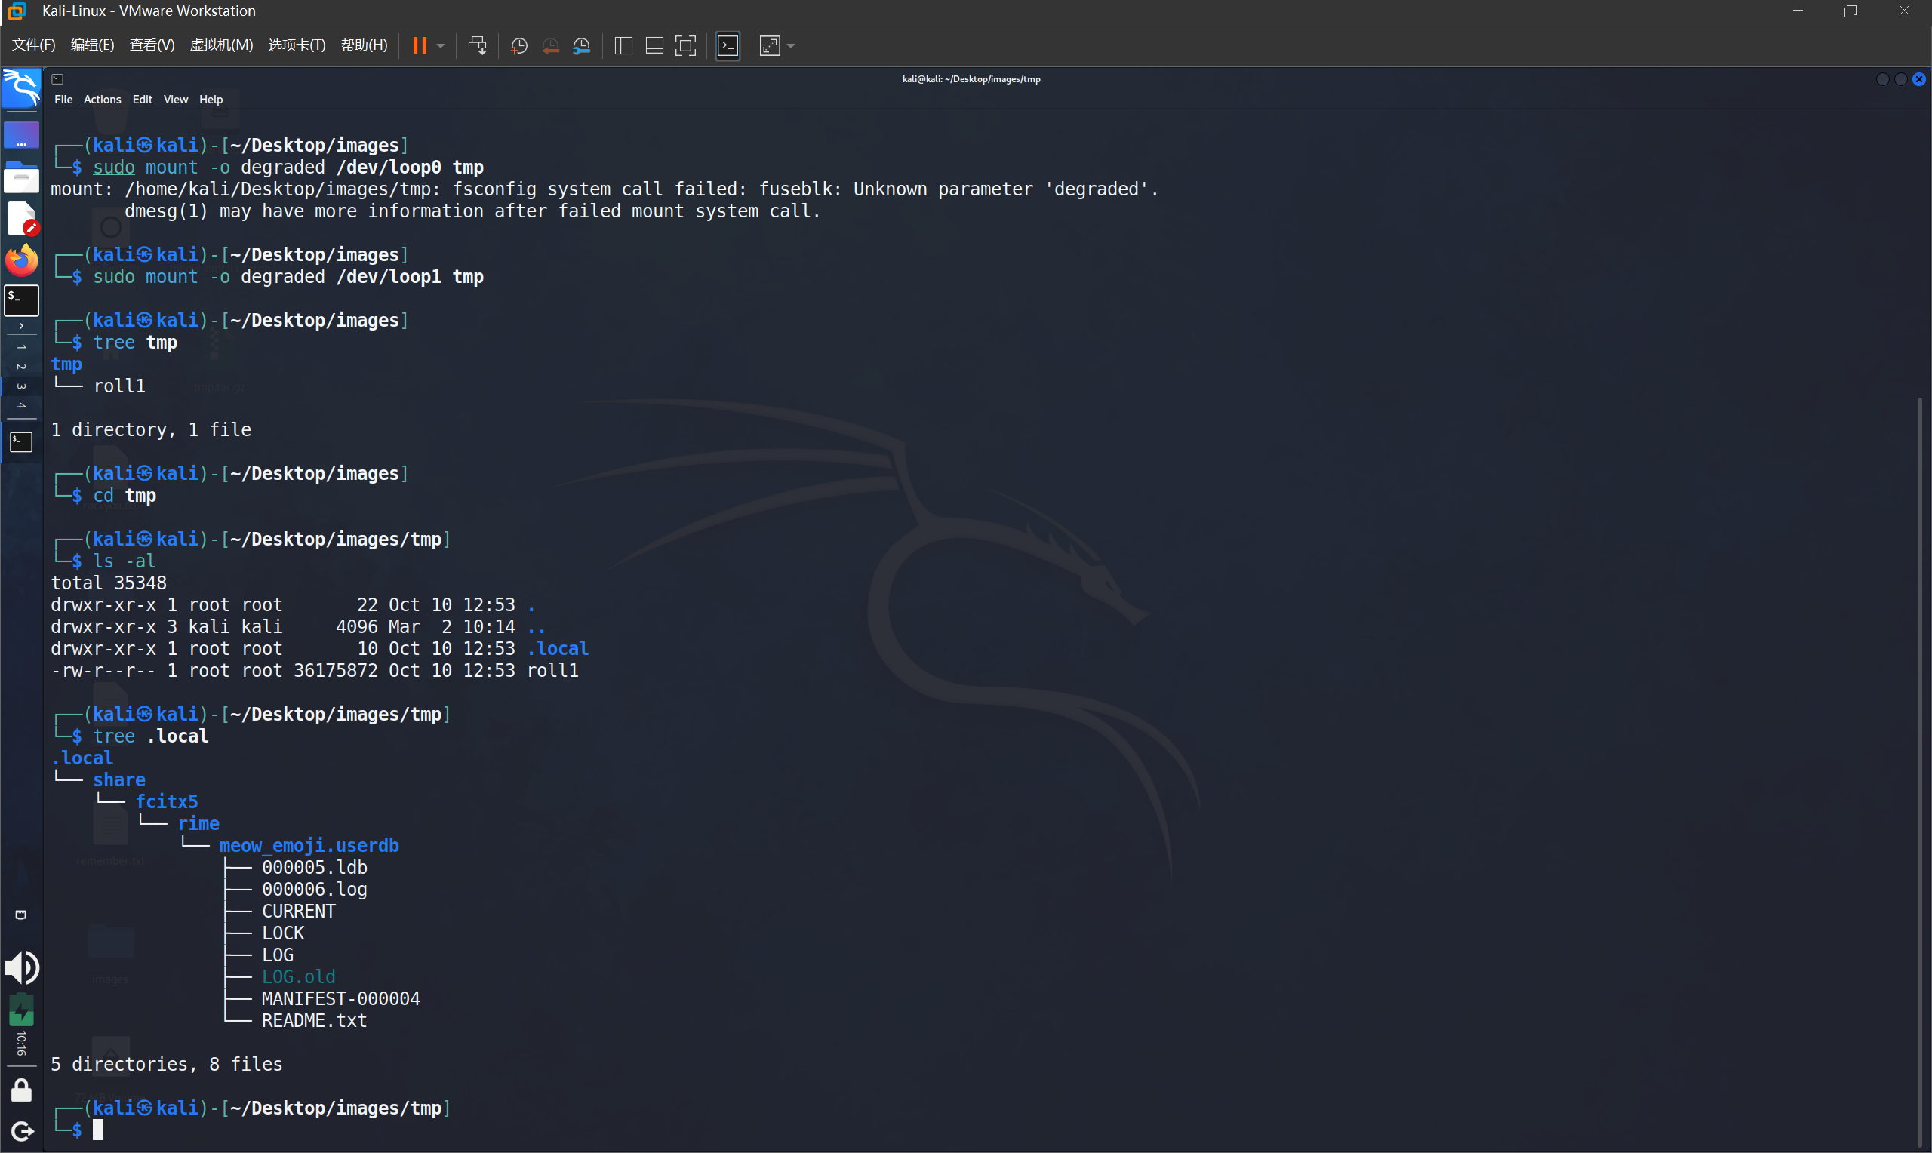Switch to workspace 4
Viewport: 1932px width, 1153px height.
point(21,404)
